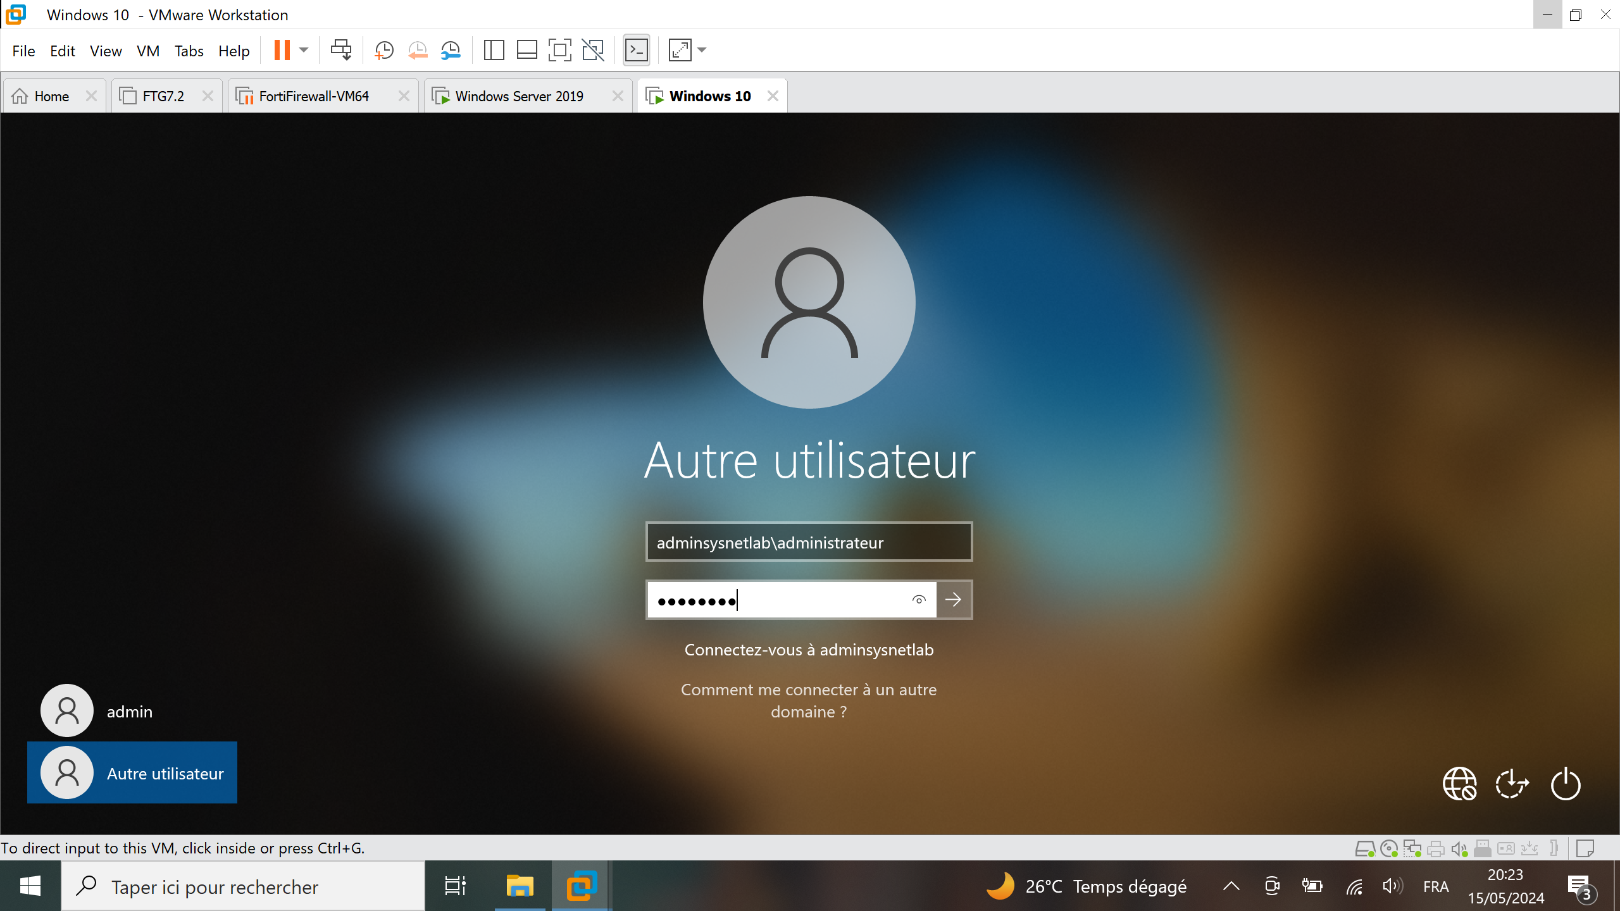
Task: Open the Edit menu
Action: click(63, 51)
